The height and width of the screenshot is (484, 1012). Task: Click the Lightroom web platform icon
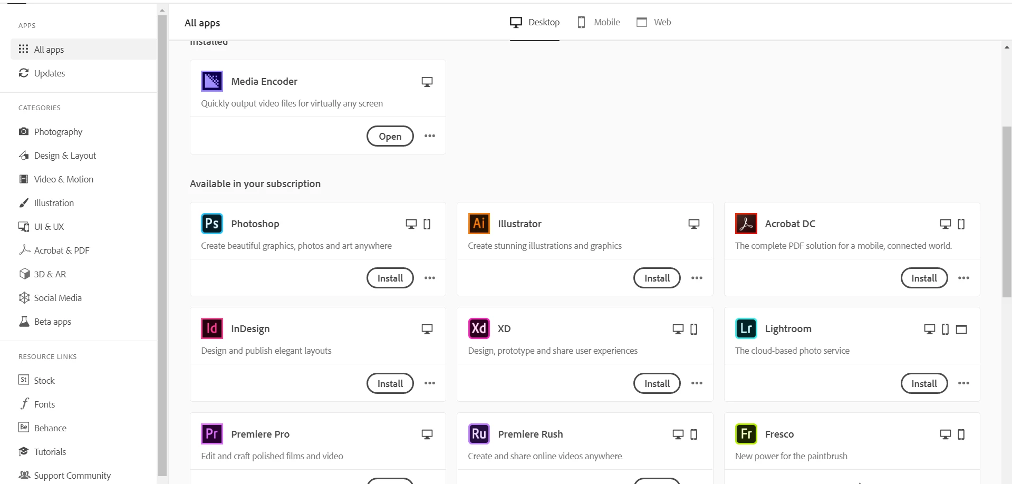click(961, 329)
